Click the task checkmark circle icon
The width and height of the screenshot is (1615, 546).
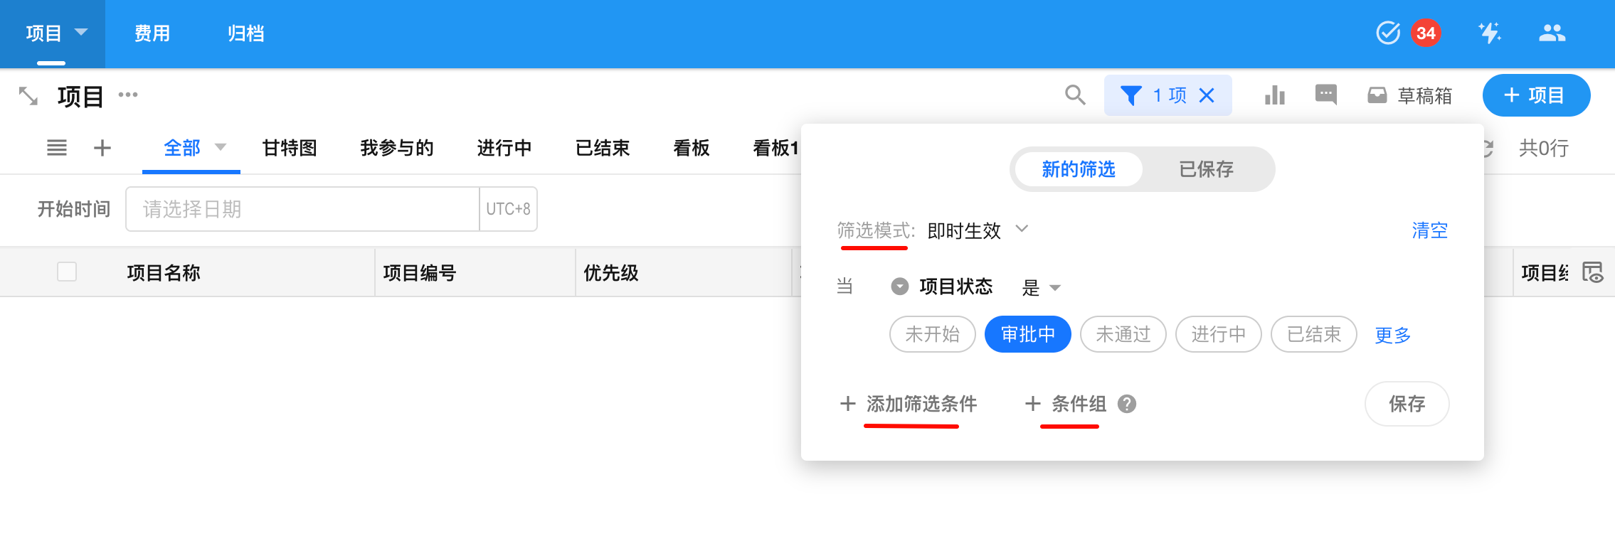click(x=1387, y=33)
